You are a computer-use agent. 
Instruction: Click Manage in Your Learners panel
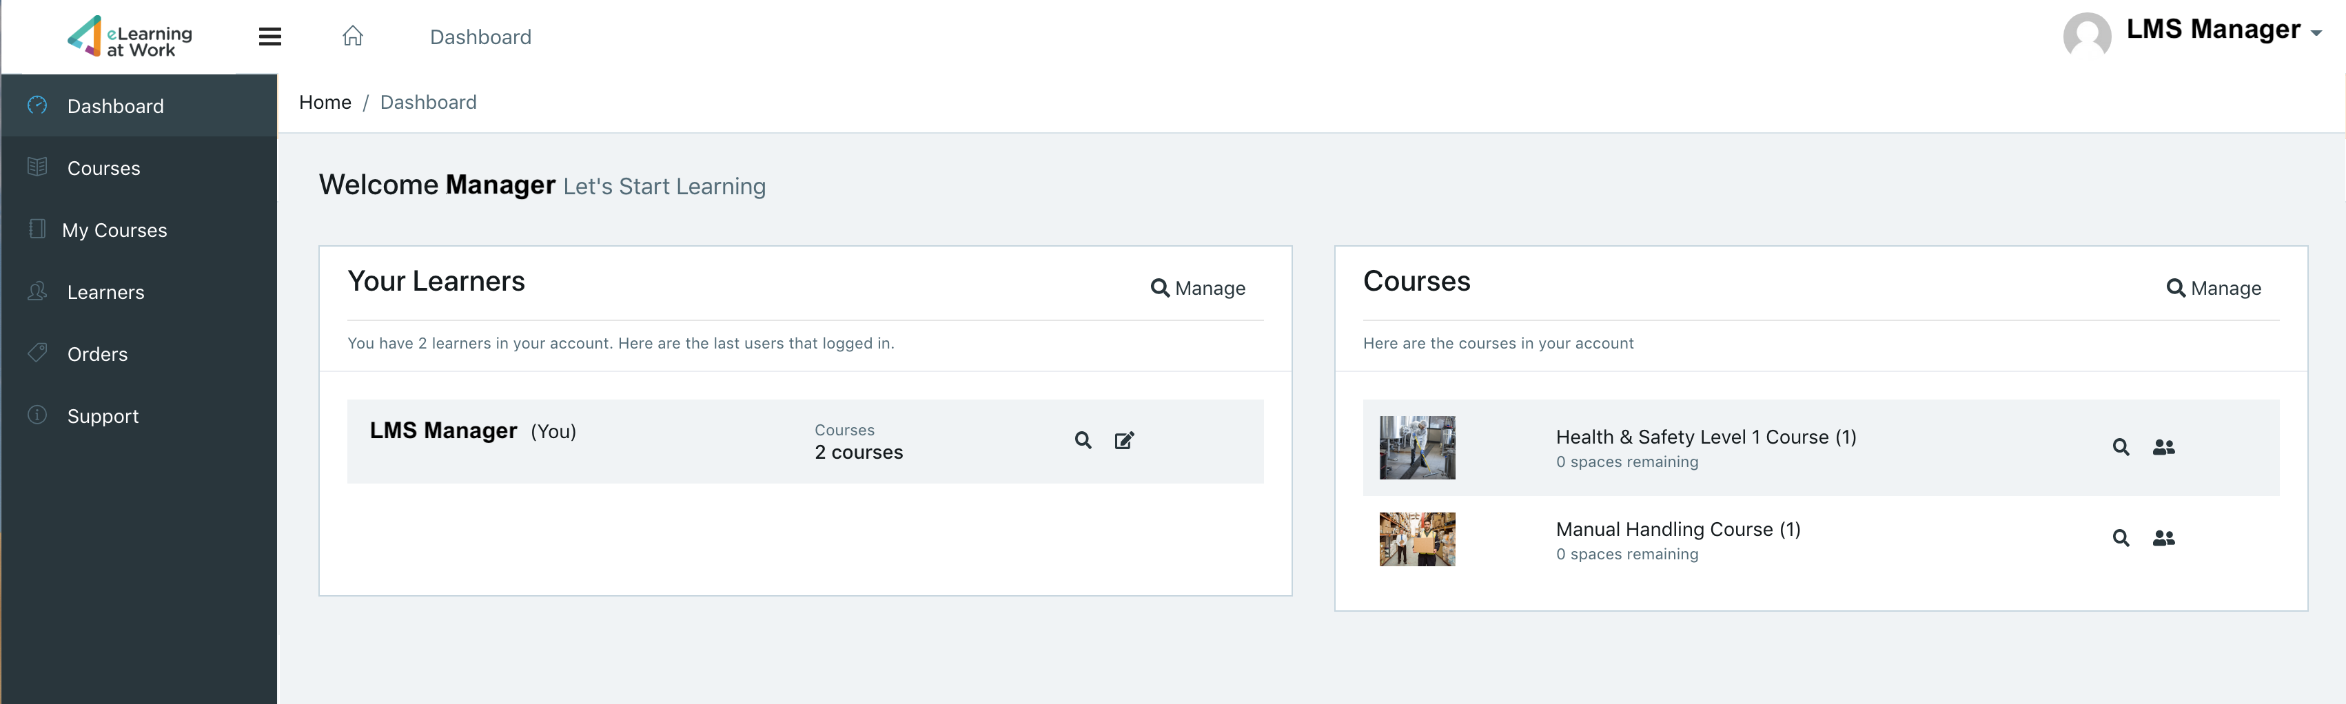pos(1198,289)
